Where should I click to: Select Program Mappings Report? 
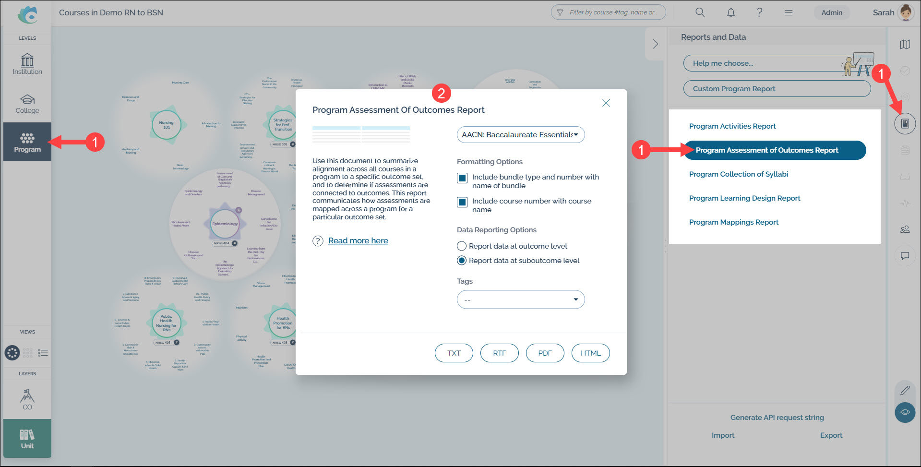pos(733,222)
